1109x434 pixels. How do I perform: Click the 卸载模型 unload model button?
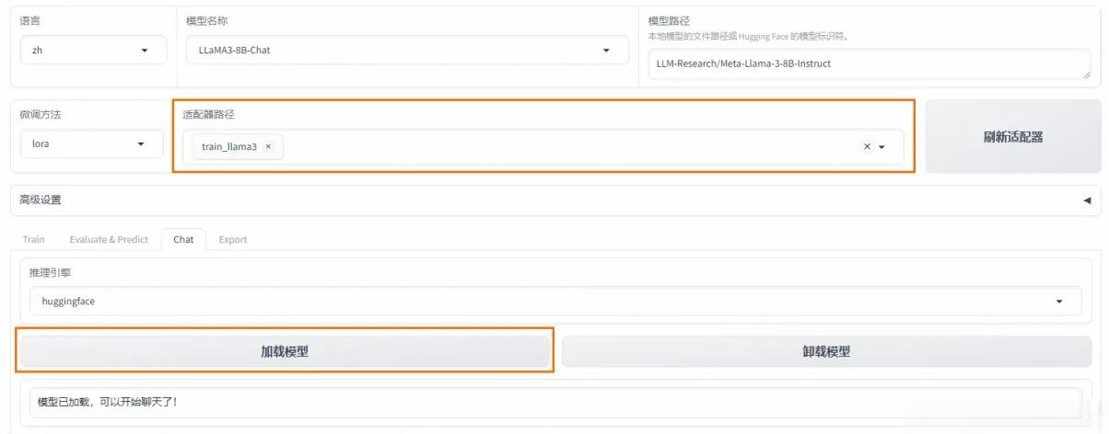pos(826,351)
